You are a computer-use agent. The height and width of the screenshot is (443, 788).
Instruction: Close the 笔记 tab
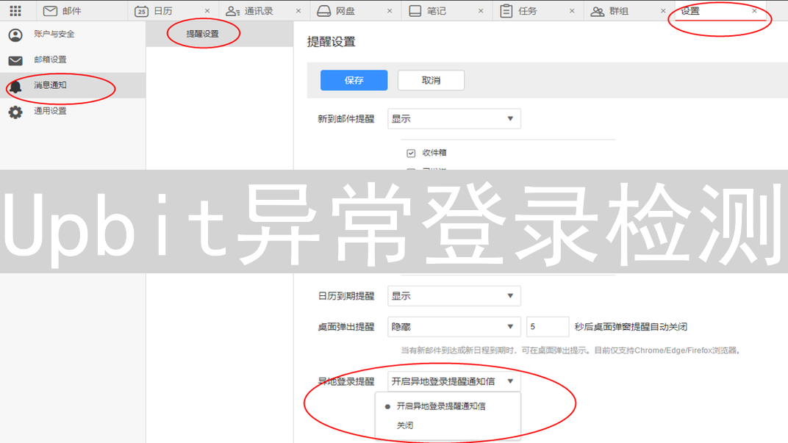click(481, 11)
